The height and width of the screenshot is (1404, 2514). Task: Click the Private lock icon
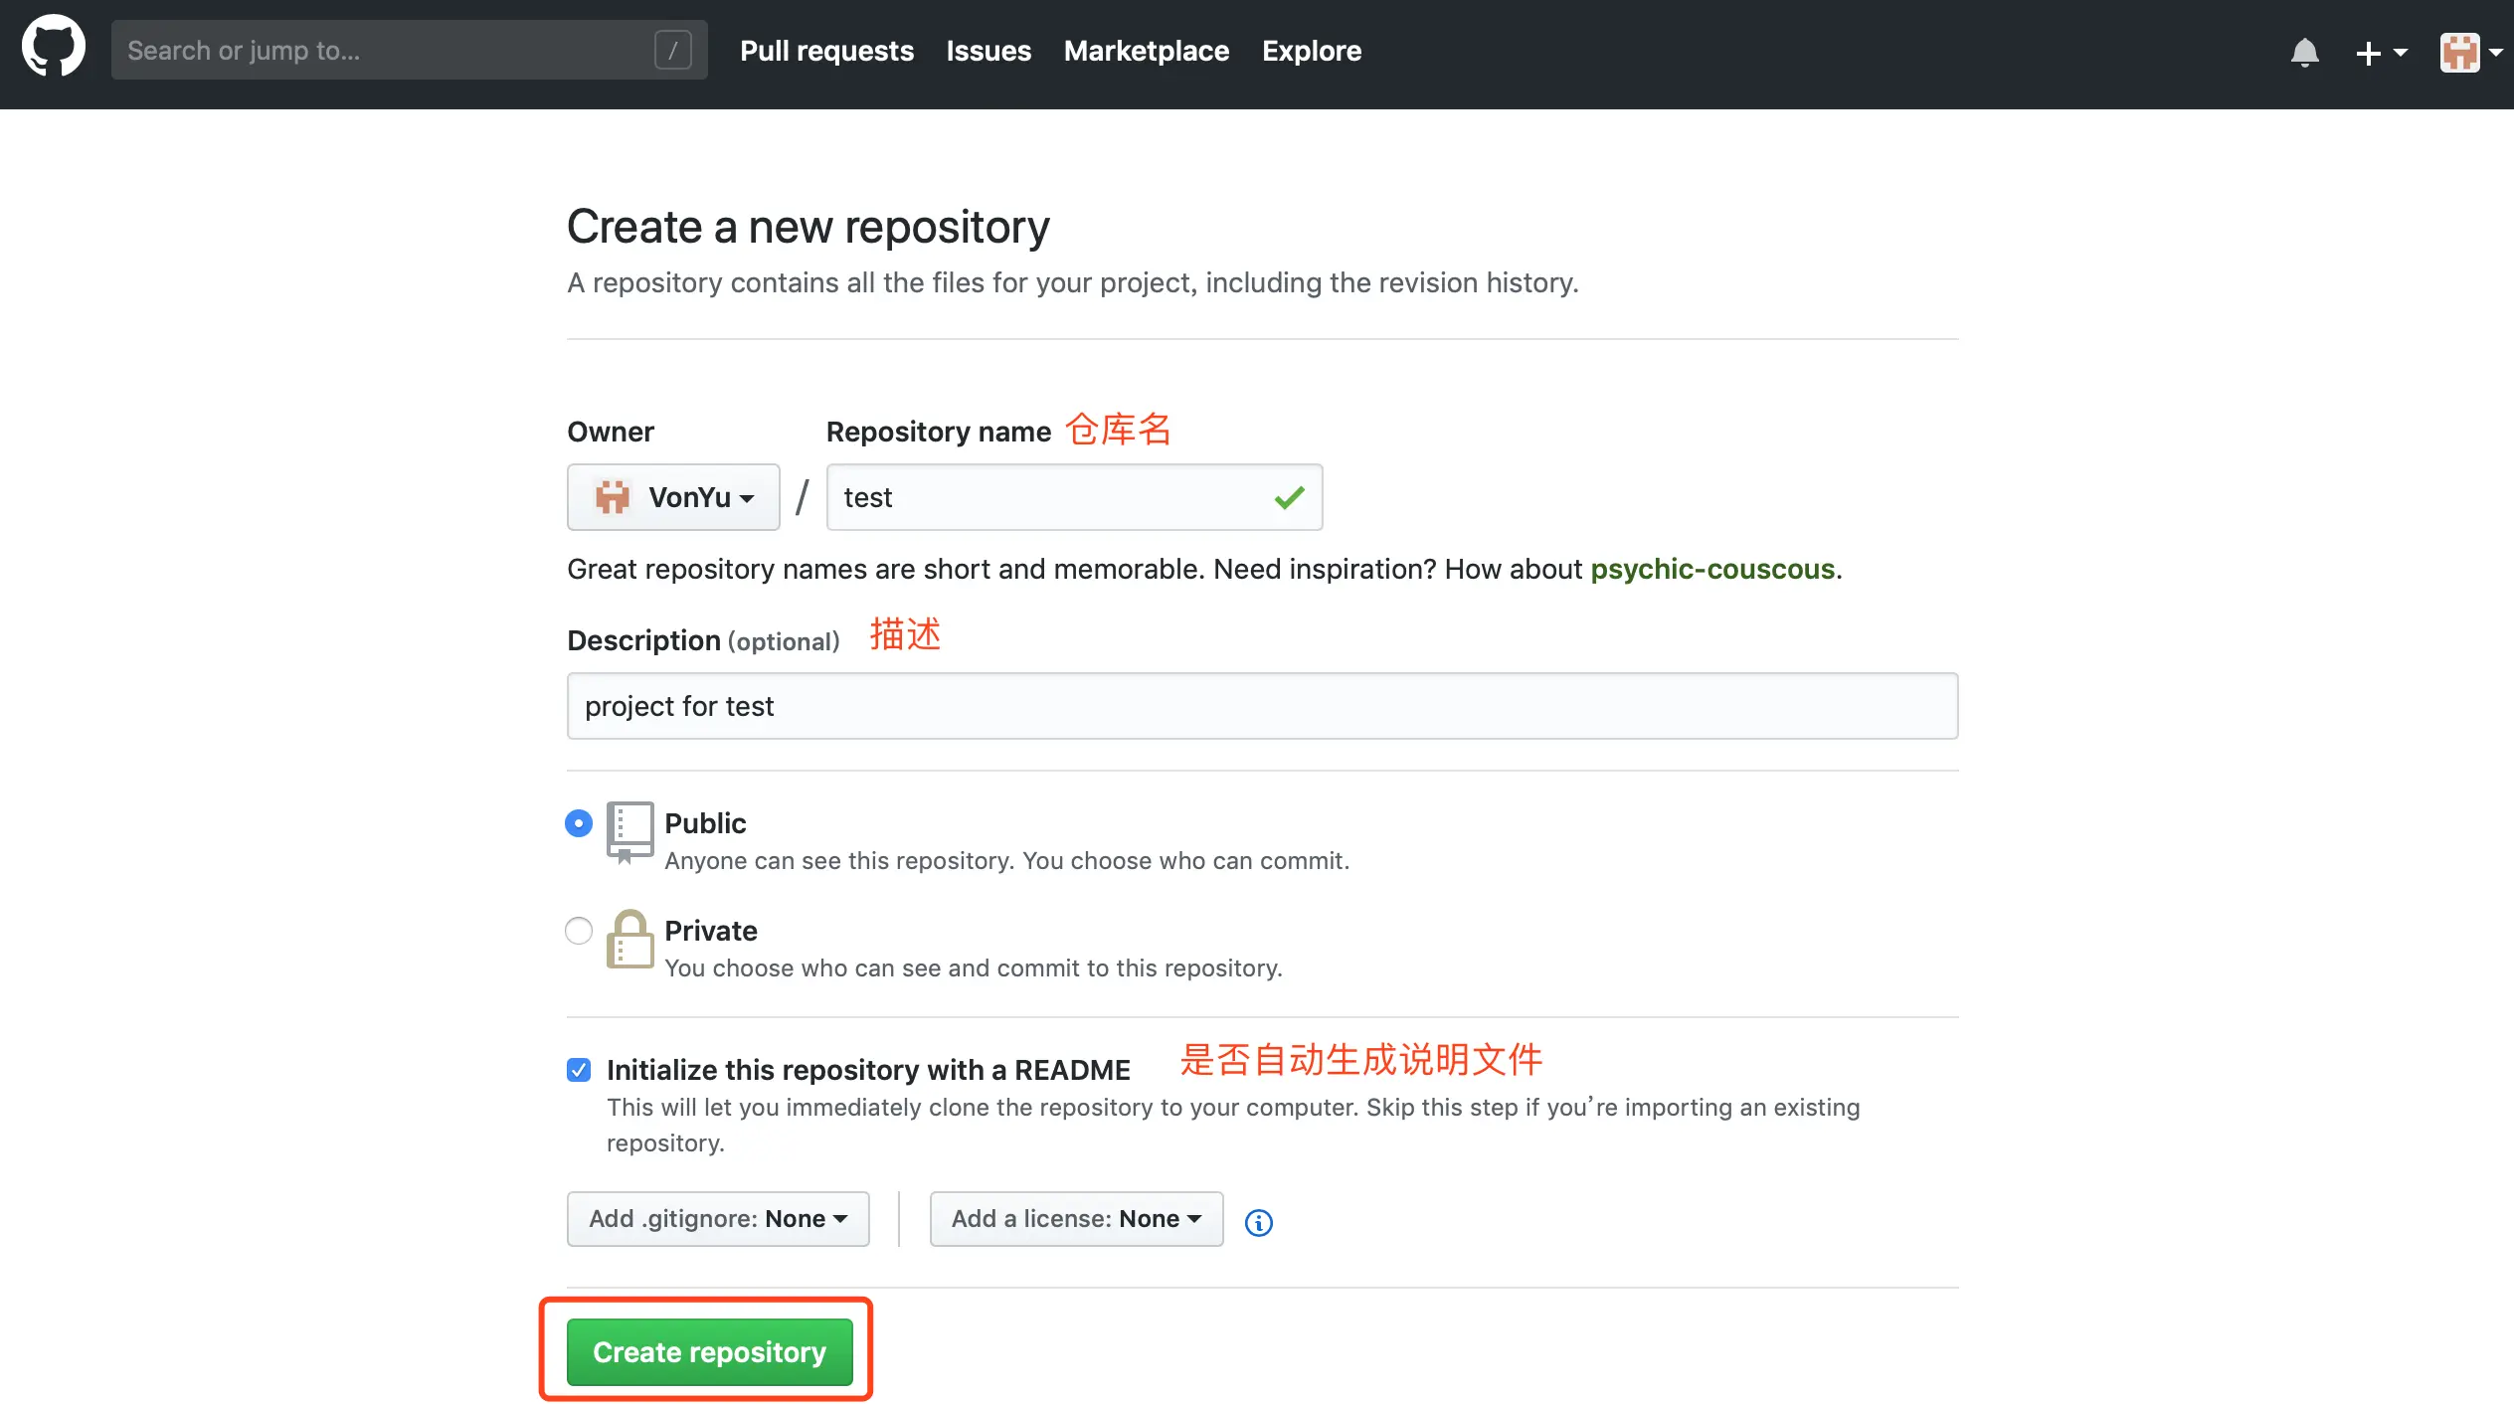pyautogui.click(x=629, y=940)
